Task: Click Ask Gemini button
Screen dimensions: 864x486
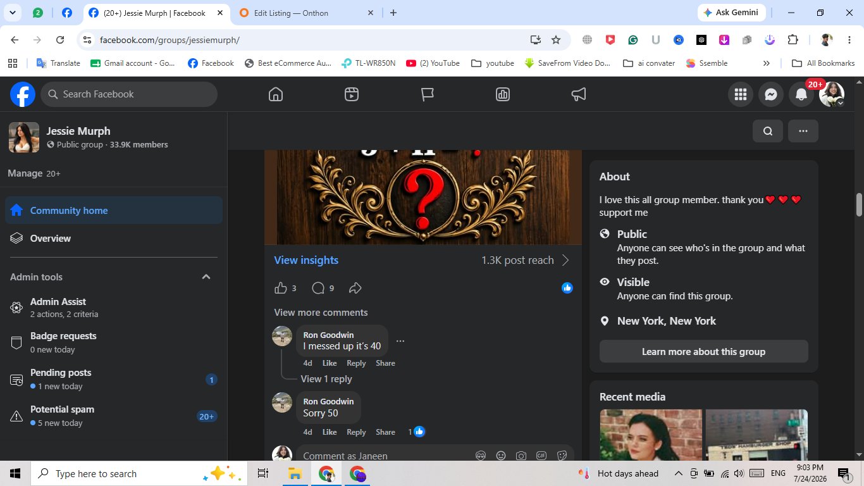Action: pyautogui.click(x=732, y=13)
